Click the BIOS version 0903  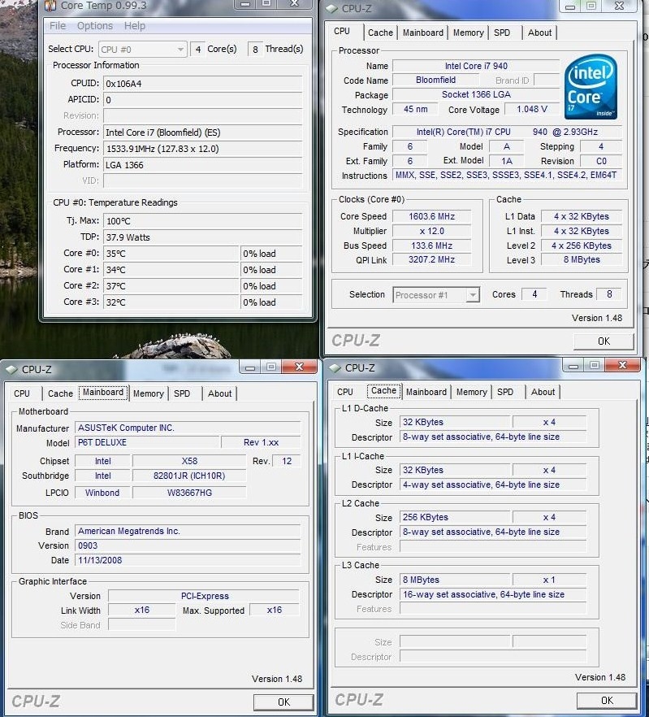pos(188,545)
